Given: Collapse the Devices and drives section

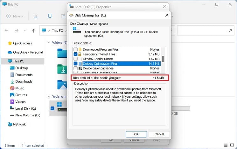Looking at the screenshot, I should [x=49, y=97].
